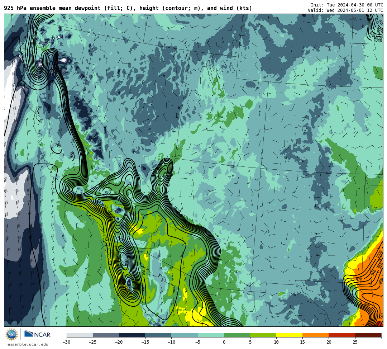Click the 5 colorbar tick label
The width and height of the screenshot is (387, 349).
tap(250, 342)
